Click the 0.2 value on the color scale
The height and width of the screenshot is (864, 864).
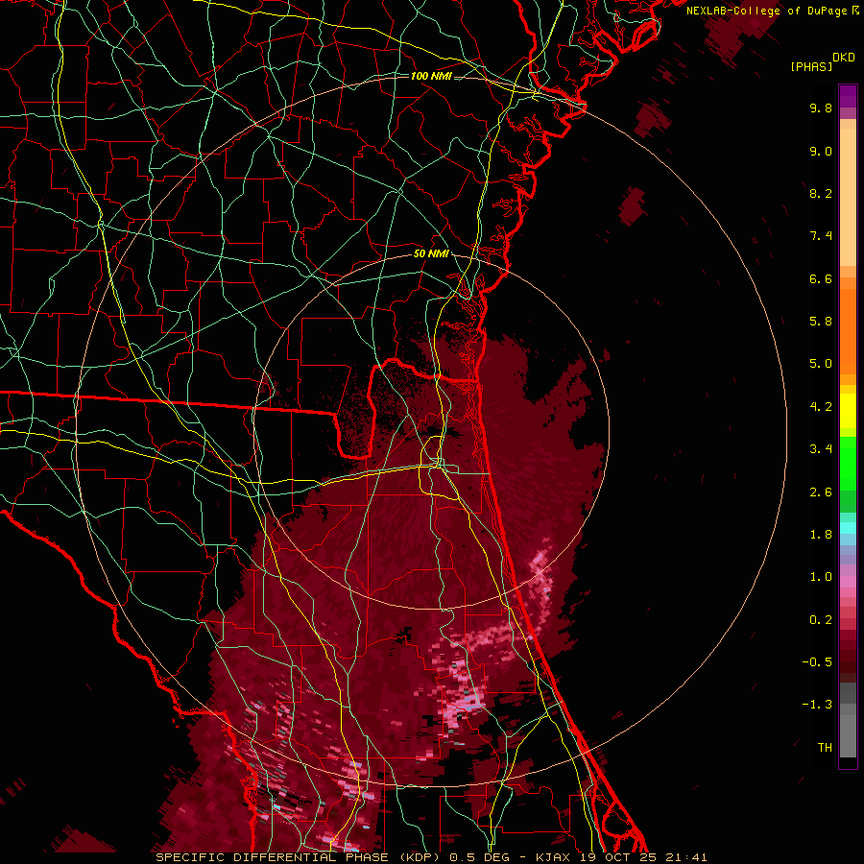tap(821, 620)
